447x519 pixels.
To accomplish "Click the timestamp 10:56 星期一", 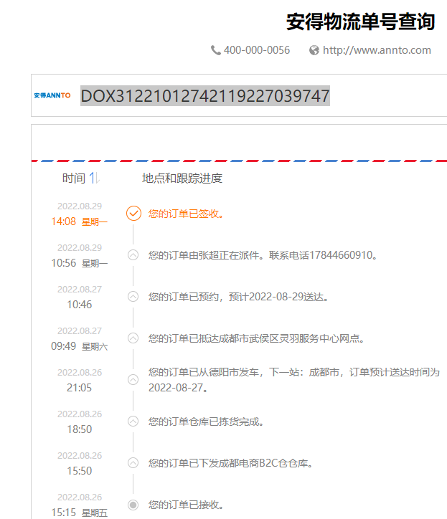I will pyautogui.click(x=80, y=263).
